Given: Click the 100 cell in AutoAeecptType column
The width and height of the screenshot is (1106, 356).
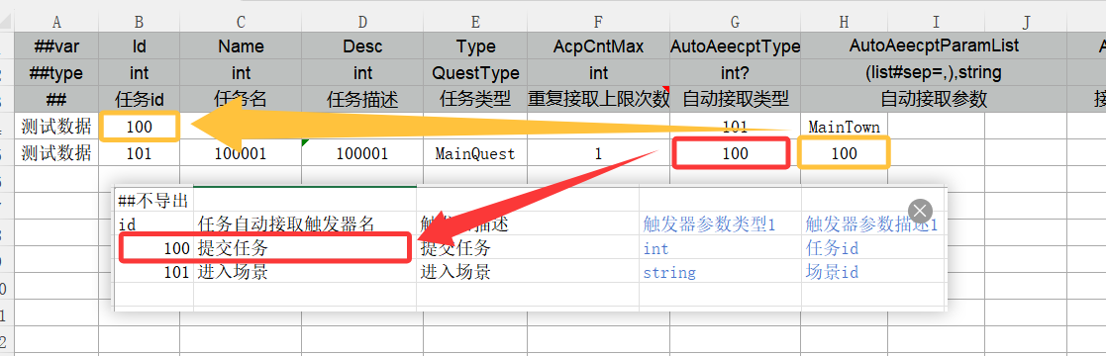Looking at the screenshot, I should pos(735,153).
